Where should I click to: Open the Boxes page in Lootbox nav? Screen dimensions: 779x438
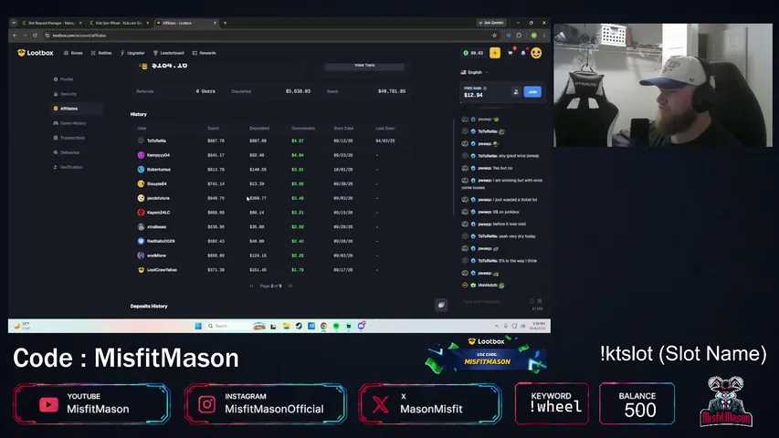click(x=74, y=53)
